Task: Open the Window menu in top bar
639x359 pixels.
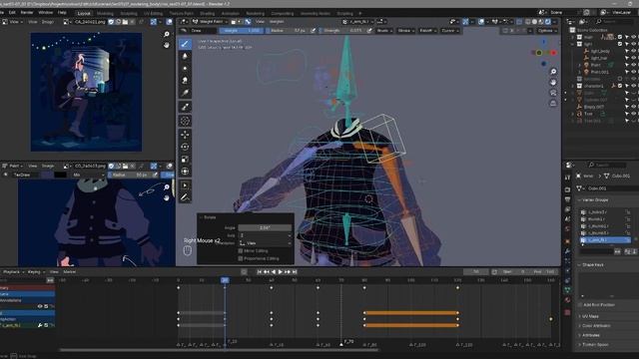Action: [46, 13]
